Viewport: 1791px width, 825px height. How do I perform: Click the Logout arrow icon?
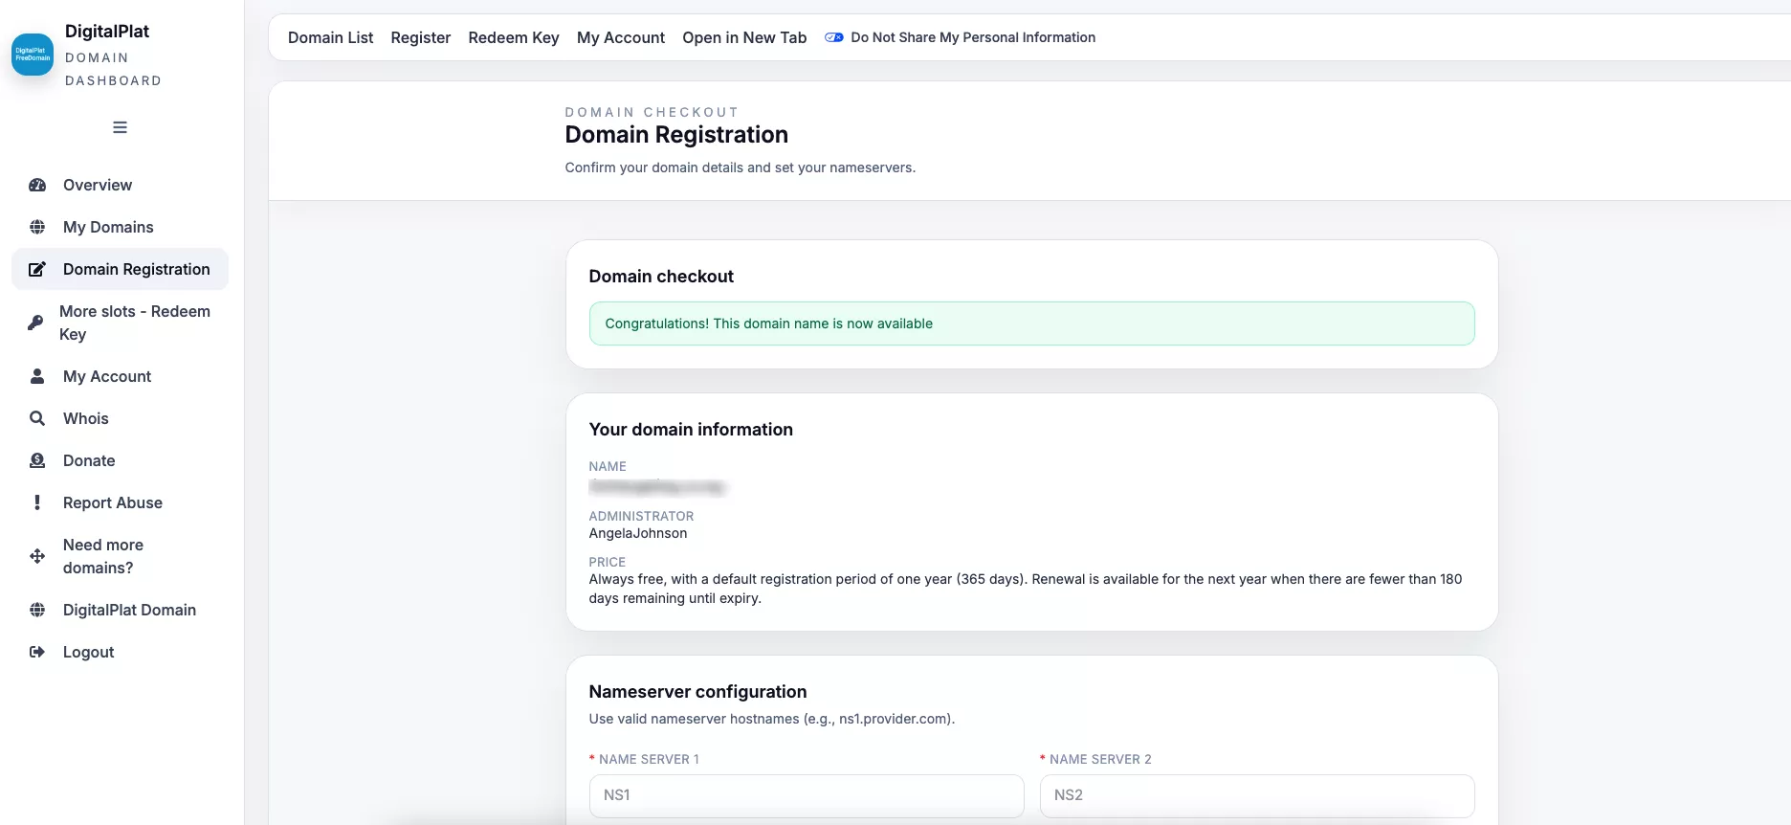37,652
